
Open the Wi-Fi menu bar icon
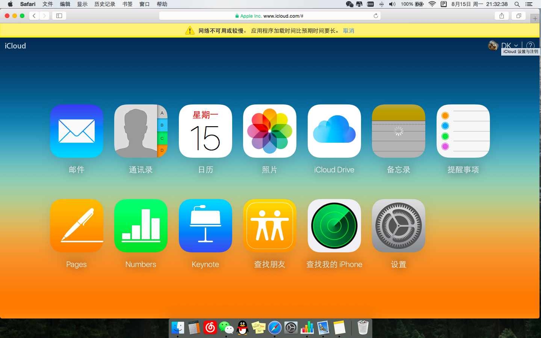point(432,4)
